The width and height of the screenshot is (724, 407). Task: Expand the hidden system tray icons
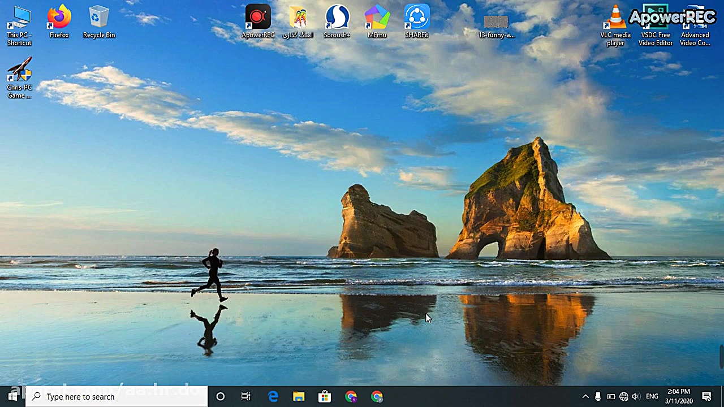tap(585, 397)
